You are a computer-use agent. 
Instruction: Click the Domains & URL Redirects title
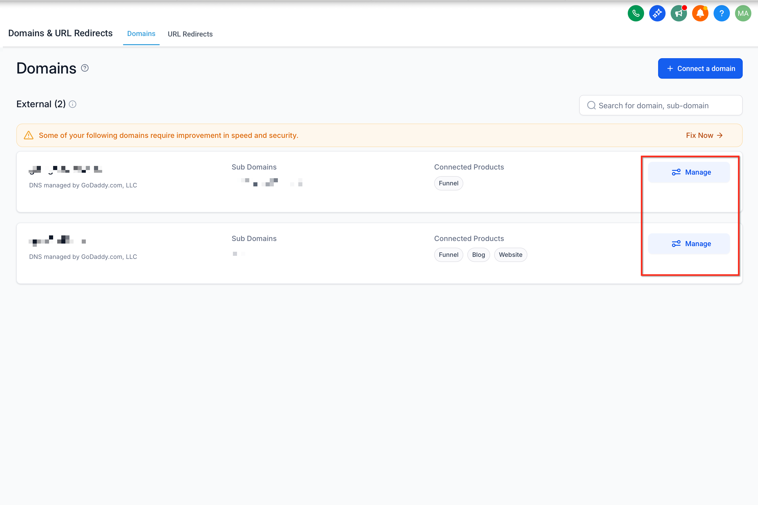coord(60,33)
